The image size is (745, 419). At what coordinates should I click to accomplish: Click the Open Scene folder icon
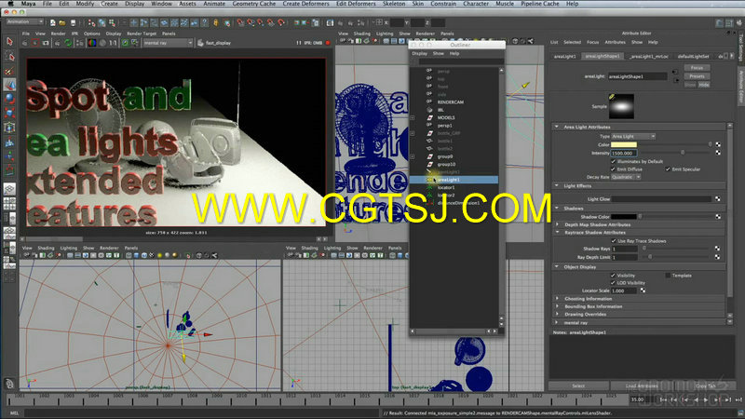62,22
